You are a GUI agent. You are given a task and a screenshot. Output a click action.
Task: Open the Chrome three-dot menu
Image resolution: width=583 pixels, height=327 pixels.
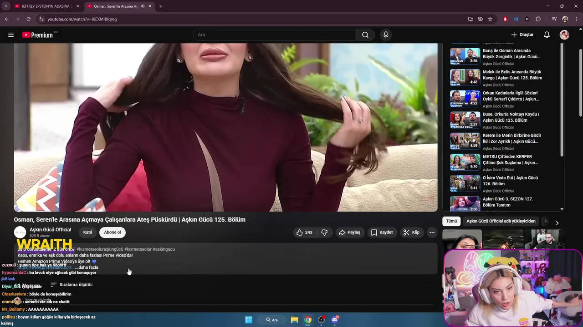pyautogui.click(x=577, y=19)
